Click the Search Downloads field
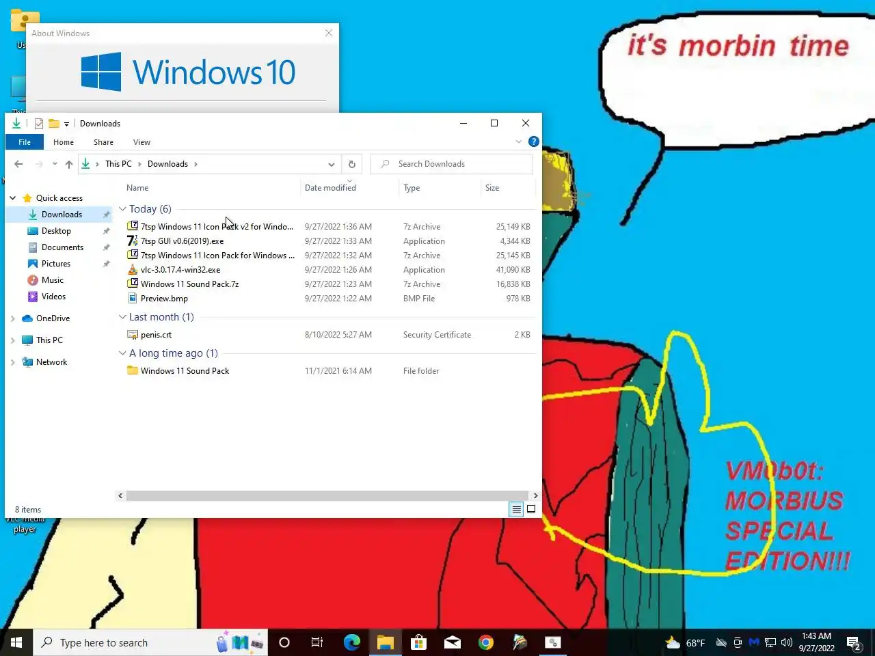The height and width of the screenshot is (656, 875). 451,164
